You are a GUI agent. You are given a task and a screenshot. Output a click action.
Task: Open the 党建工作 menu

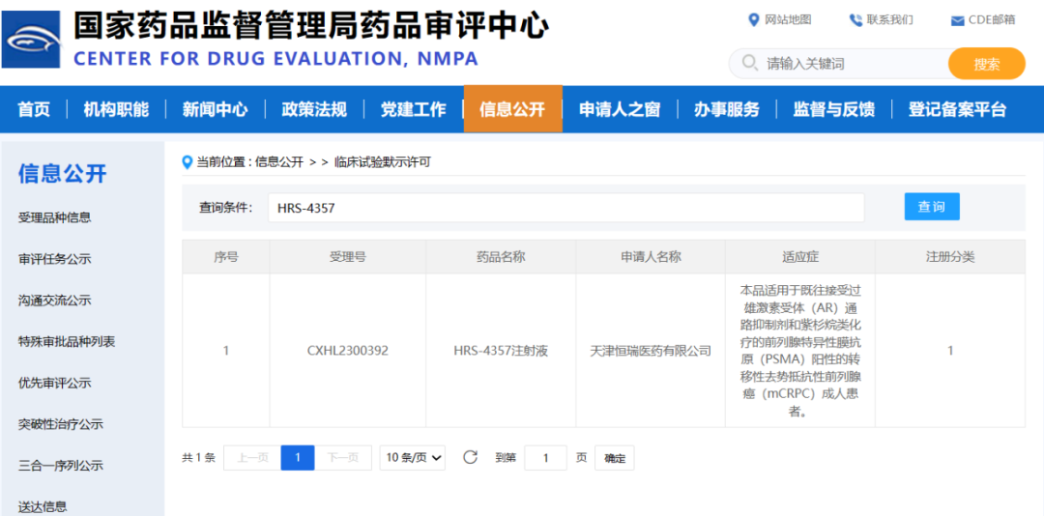[414, 109]
